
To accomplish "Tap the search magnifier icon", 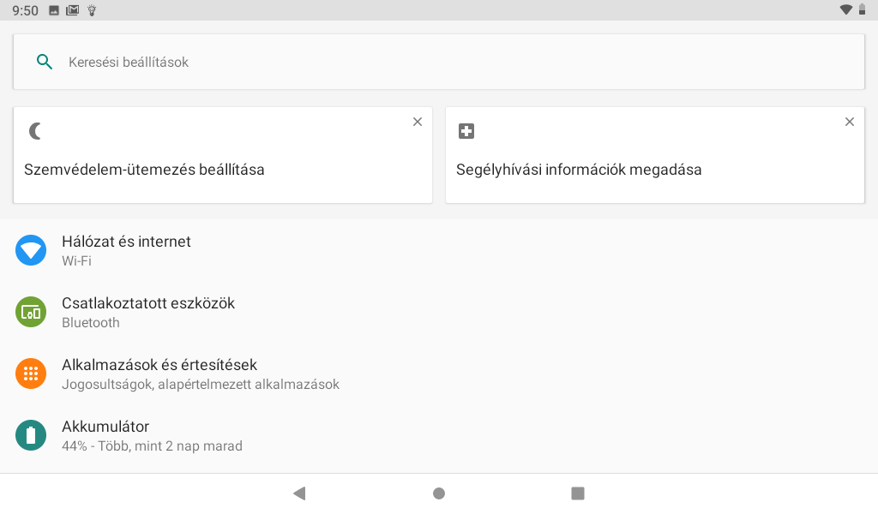I will click(45, 62).
